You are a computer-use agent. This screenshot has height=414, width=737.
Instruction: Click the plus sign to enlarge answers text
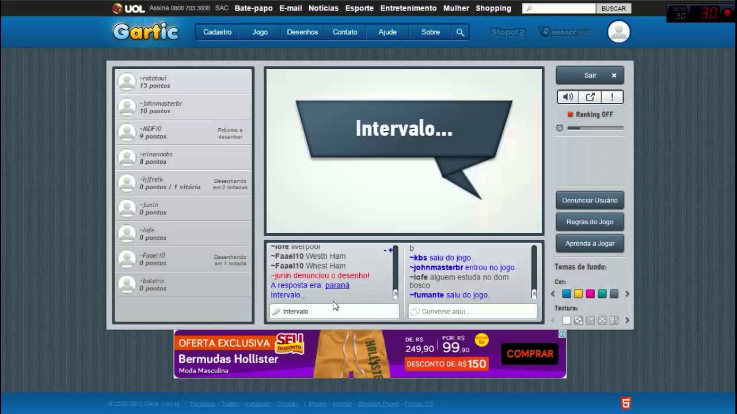tap(391, 250)
